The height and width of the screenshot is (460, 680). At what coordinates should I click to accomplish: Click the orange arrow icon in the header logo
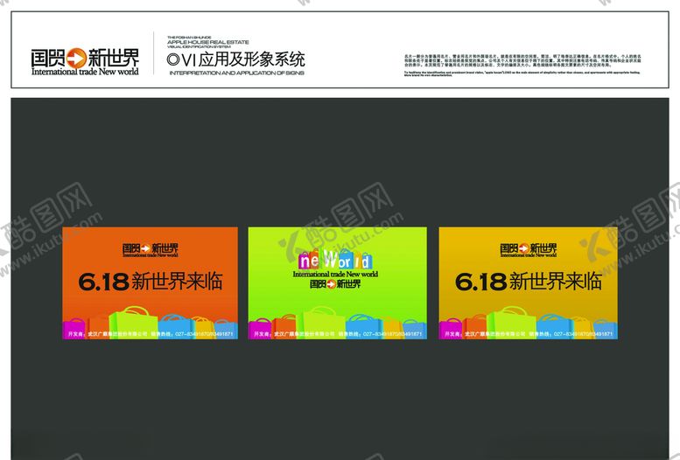coord(77,58)
